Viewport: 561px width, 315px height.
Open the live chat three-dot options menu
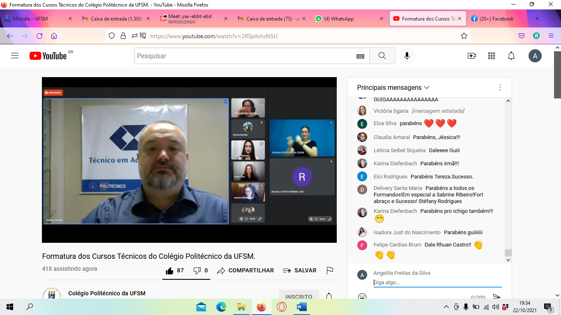point(500,87)
